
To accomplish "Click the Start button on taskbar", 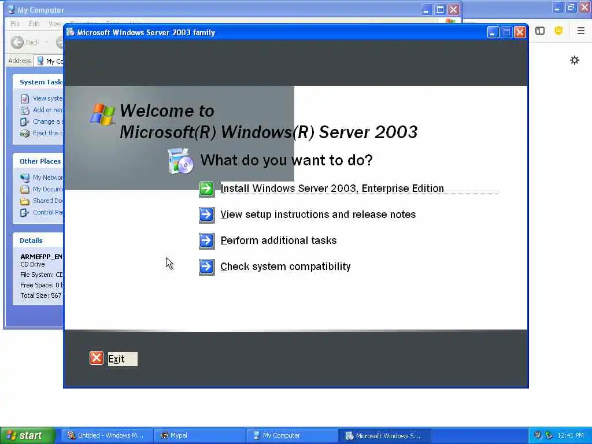I will coord(28,435).
